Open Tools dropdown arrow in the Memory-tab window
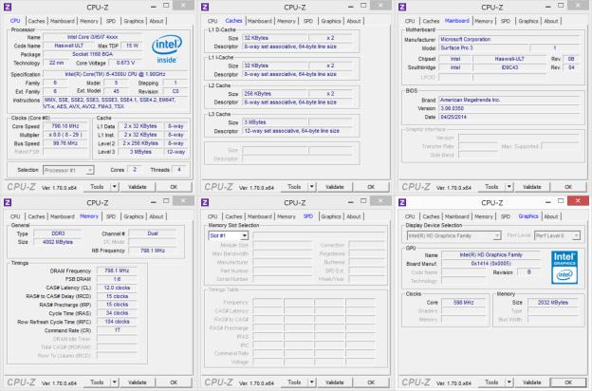Viewport: 592px width, 391px height. pos(114,382)
